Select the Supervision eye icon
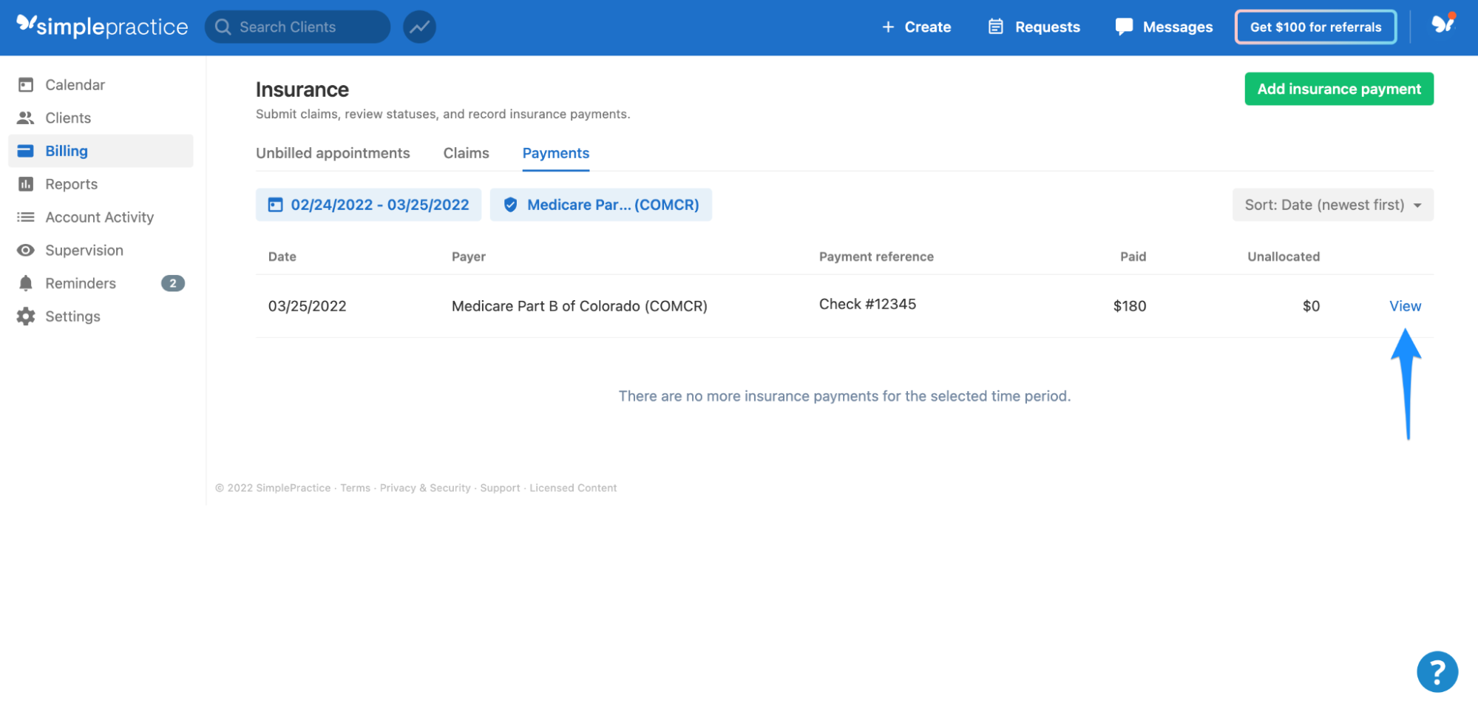Screen dimensions: 1478x715 click(x=25, y=250)
